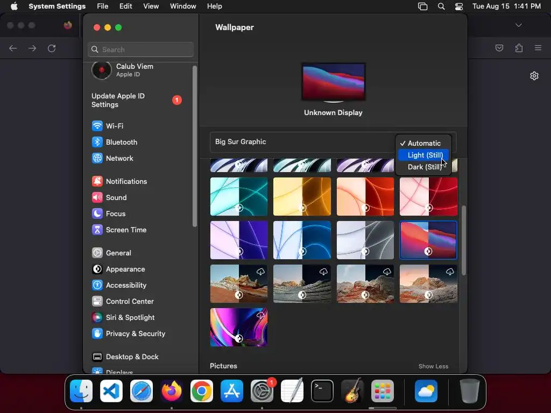
Task: Open the File menu
Action: click(103, 6)
